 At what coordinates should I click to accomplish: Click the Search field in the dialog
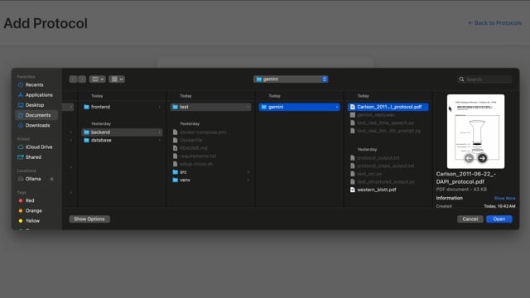[x=484, y=79]
